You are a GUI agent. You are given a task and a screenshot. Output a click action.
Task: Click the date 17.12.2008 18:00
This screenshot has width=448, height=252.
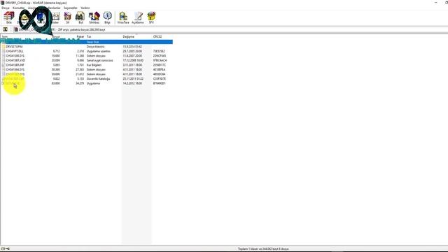pos(133,60)
